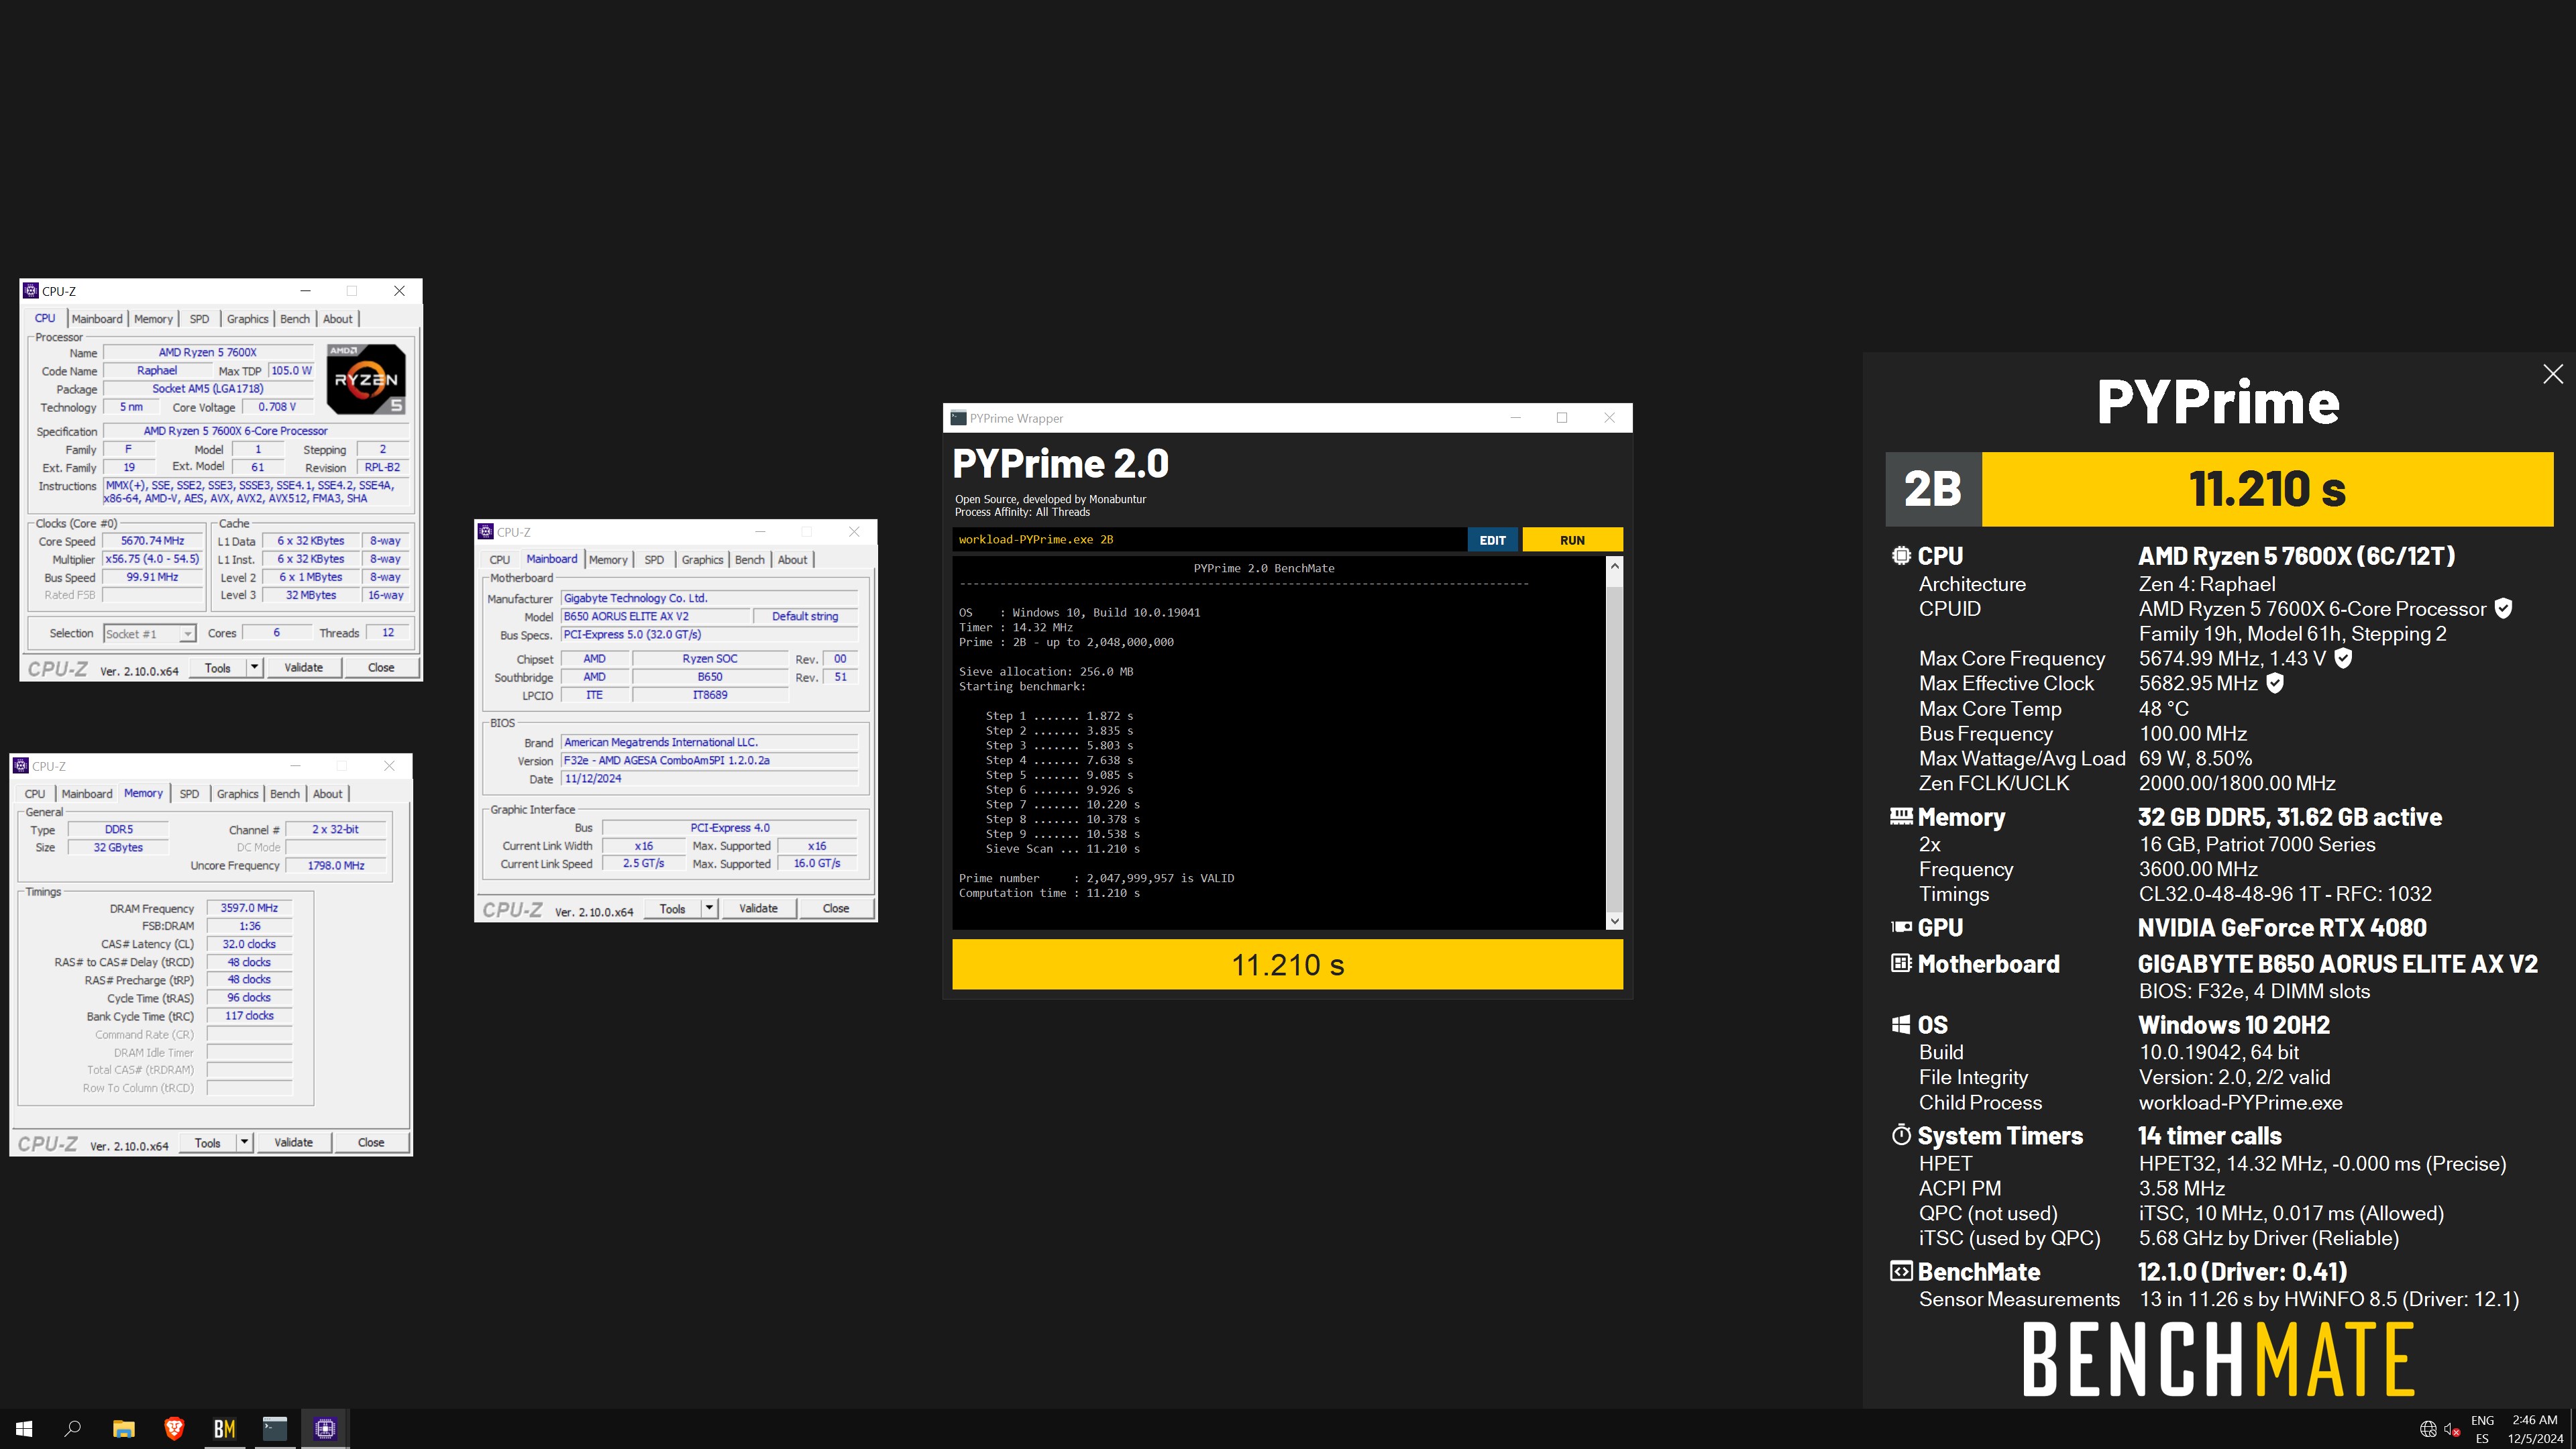Image resolution: width=2576 pixels, height=1449 pixels.
Task: Click CPU-Z Memory window title icon
Action: pyautogui.click(x=21, y=766)
